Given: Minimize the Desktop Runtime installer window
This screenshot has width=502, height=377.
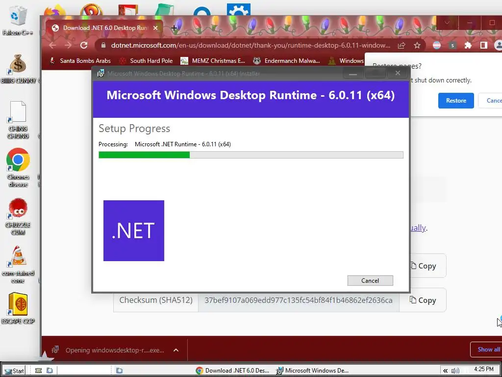Looking at the screenshot, I should (x=353, y=74).
